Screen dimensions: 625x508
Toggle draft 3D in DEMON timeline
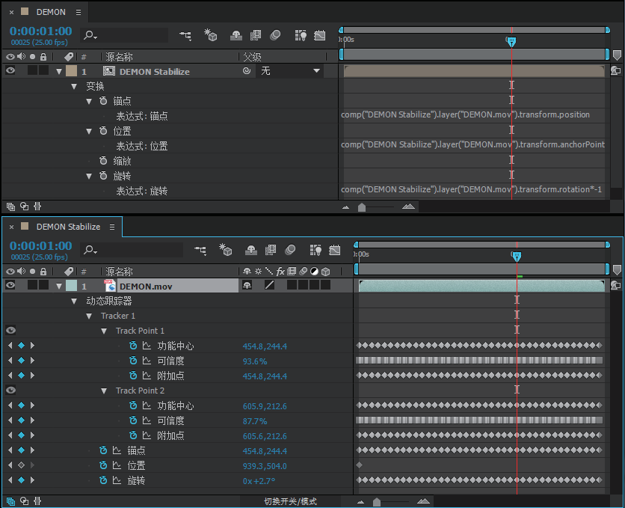(x=211, y=35)
